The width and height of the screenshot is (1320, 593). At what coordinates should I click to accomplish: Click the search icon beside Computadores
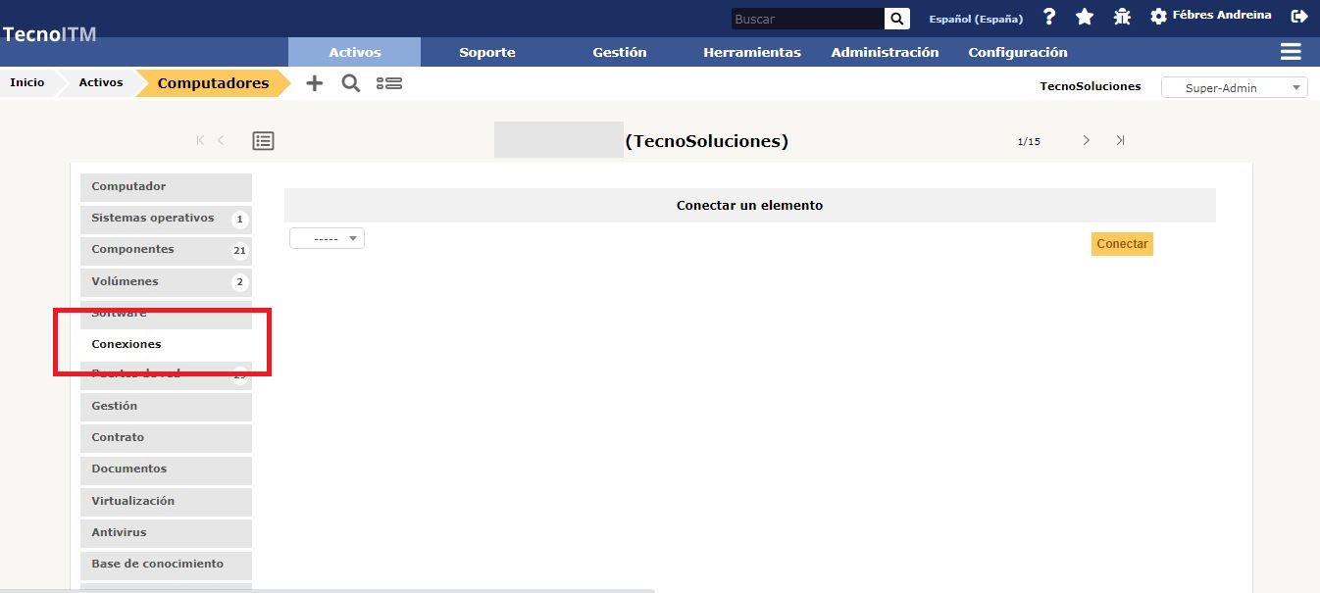click(x=350, y=83)
